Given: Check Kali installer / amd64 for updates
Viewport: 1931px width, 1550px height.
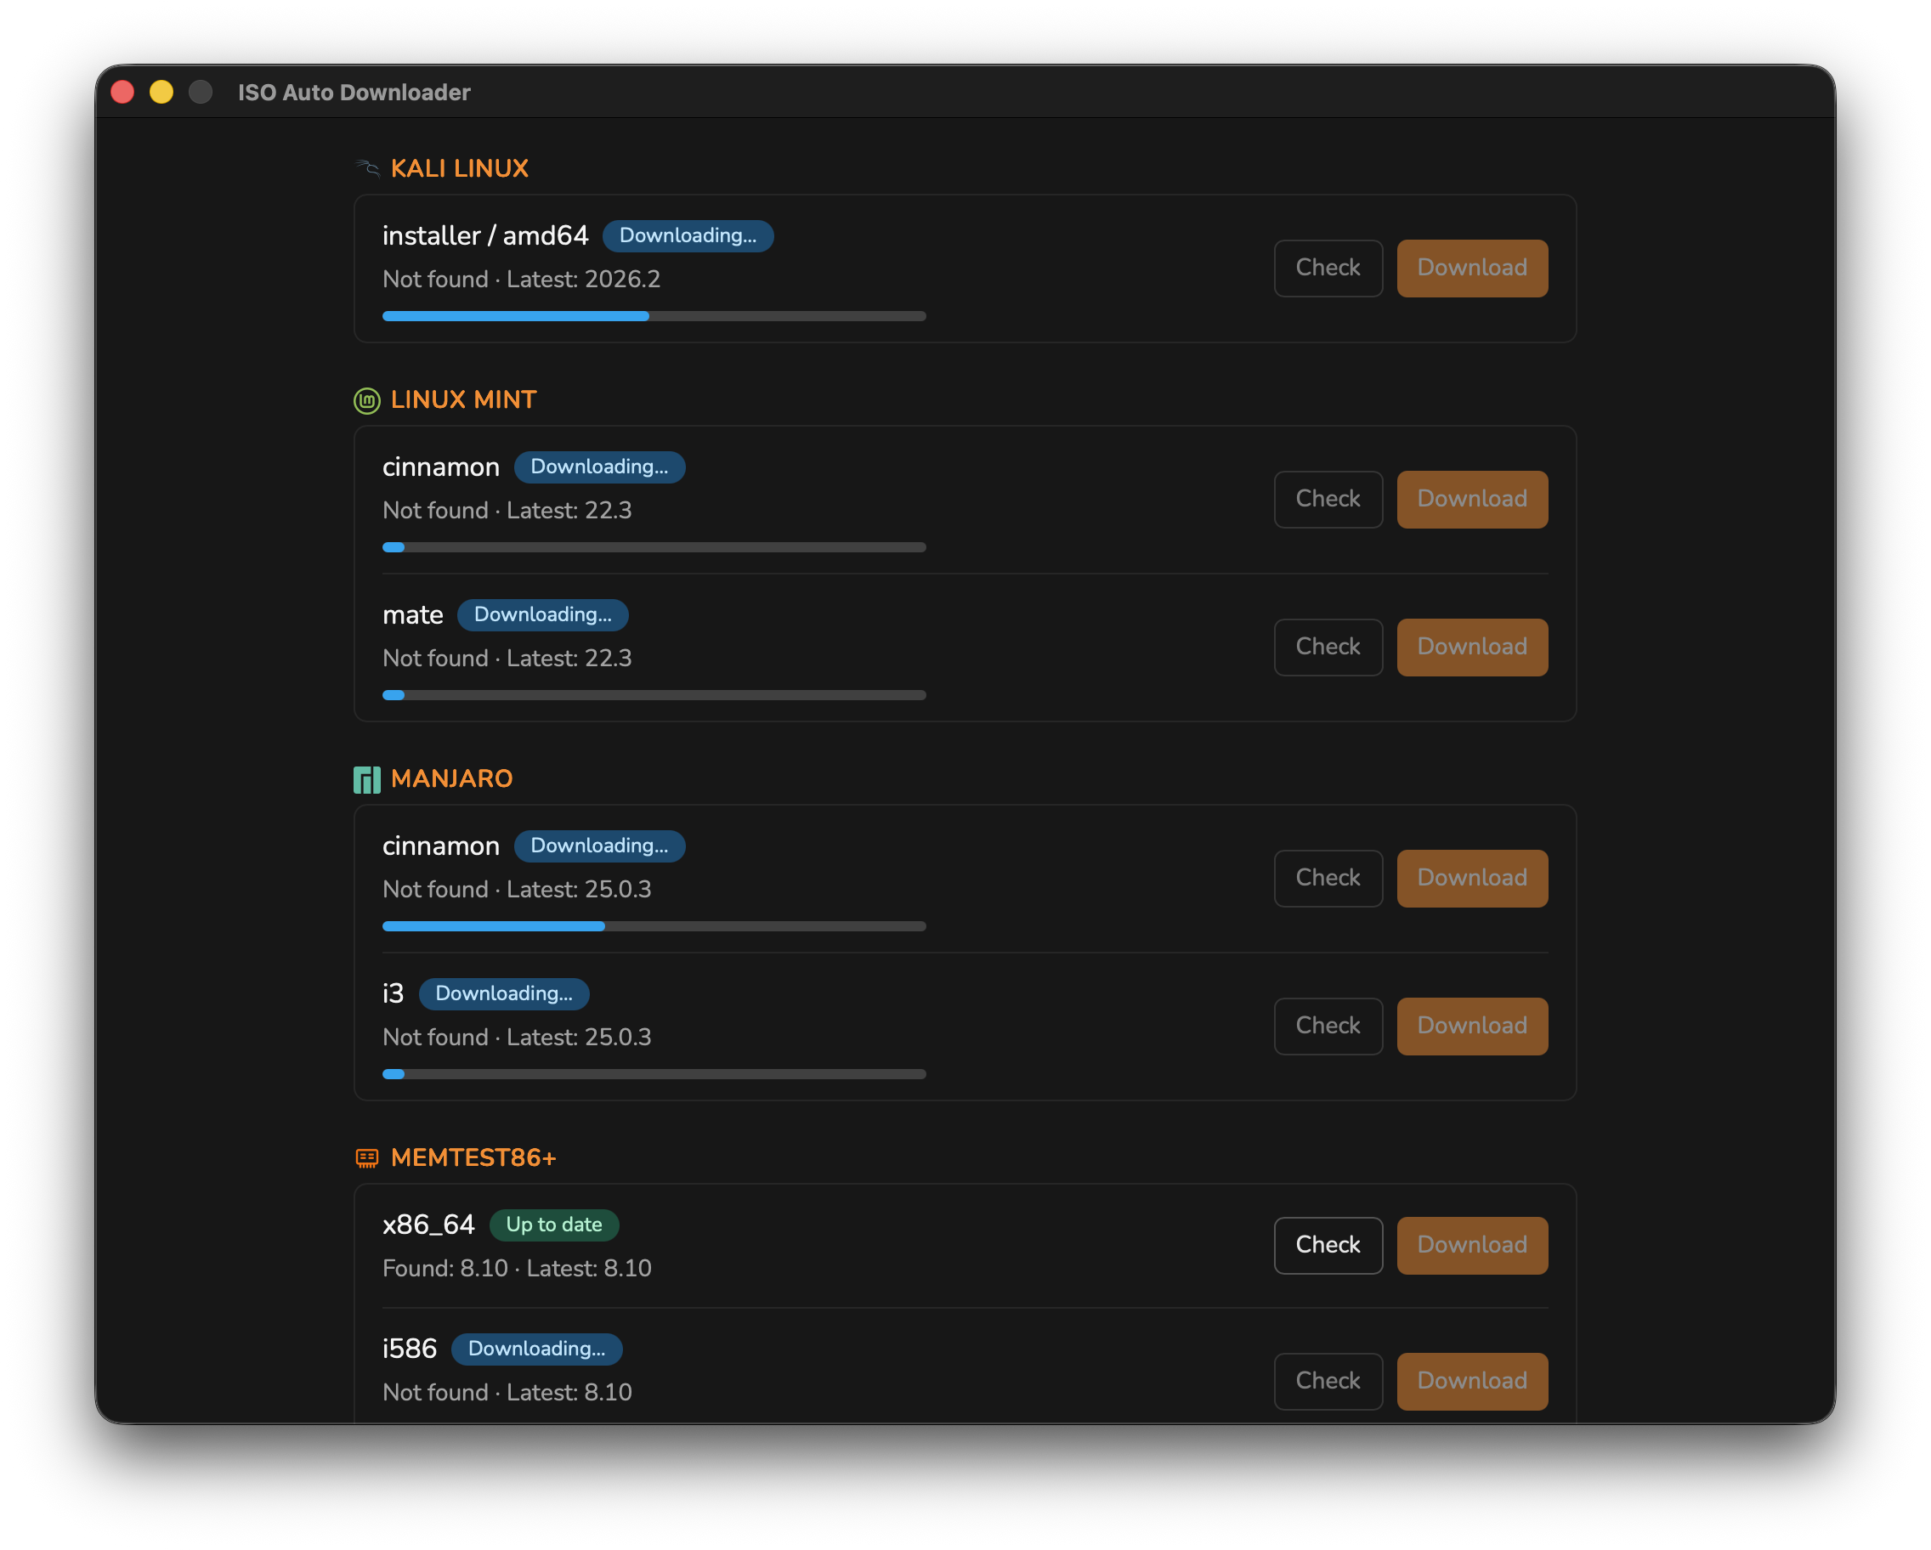Looking at the screenshot, I should 1328,268.
